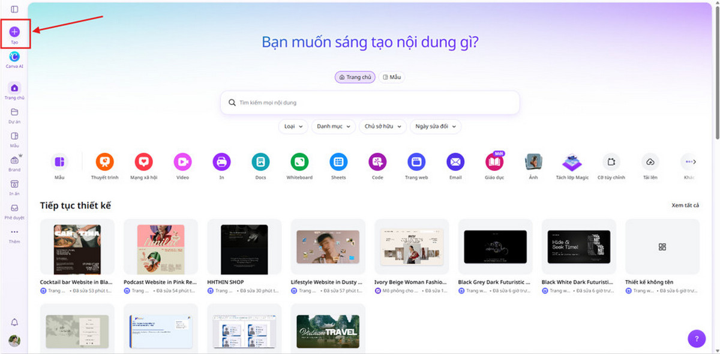
Task: Open Black White Dark Futuristic design
Action: click(x=578, y=247)
